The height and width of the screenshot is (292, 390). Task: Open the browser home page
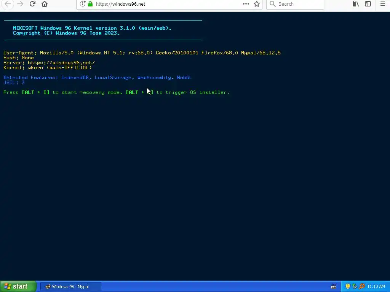[45, 4]
